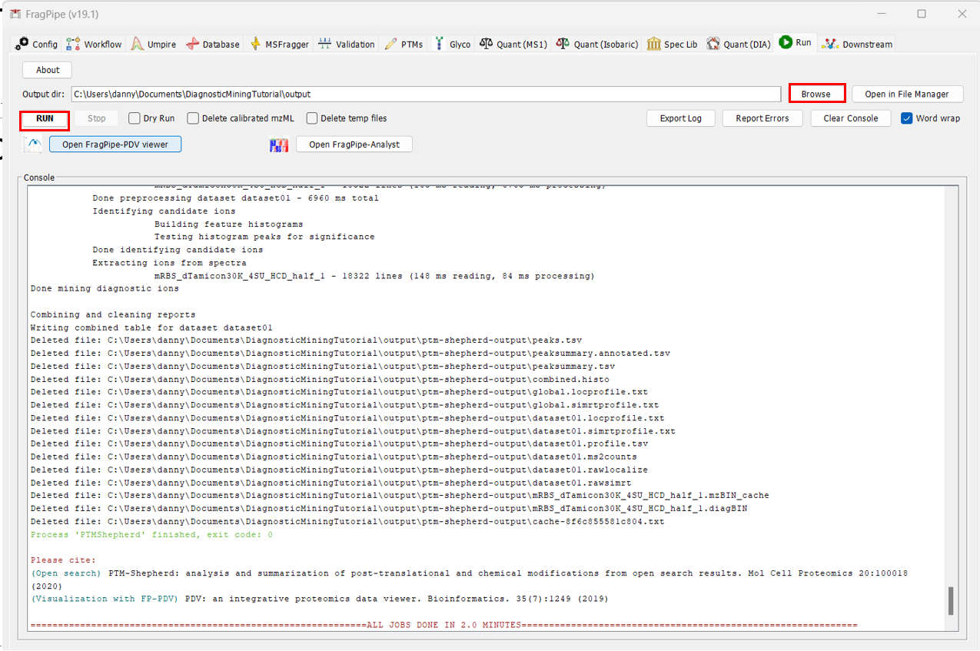Screen dimensions: 980x651
Task: Click 'Writing combined table for dataset dataset01' line
Action: point(151,327)
